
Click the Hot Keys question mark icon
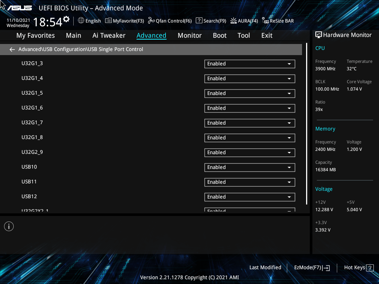pos(370,268)
